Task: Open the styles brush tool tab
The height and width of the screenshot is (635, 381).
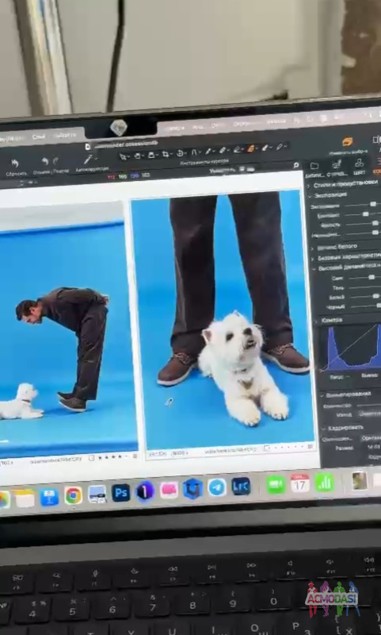Action: point(336,164)
